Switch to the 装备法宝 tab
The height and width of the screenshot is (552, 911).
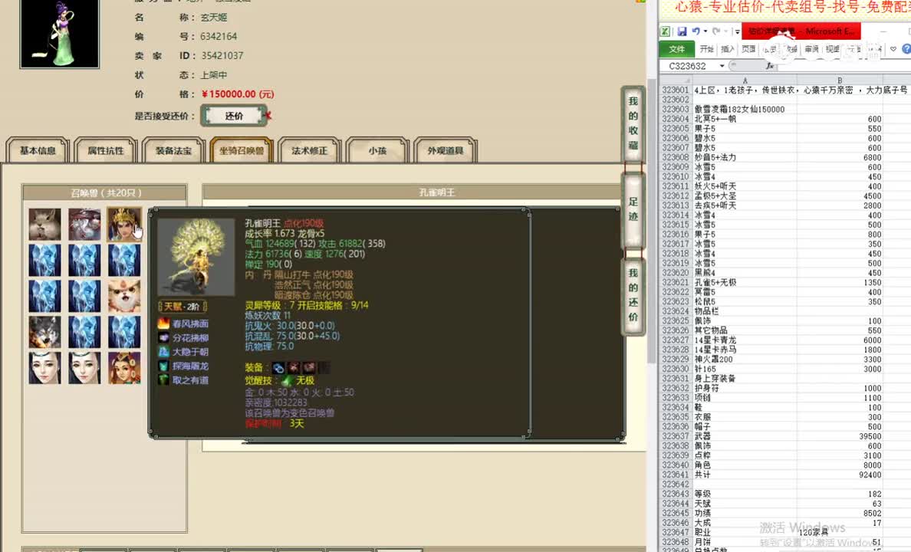(x=173, y=151)
